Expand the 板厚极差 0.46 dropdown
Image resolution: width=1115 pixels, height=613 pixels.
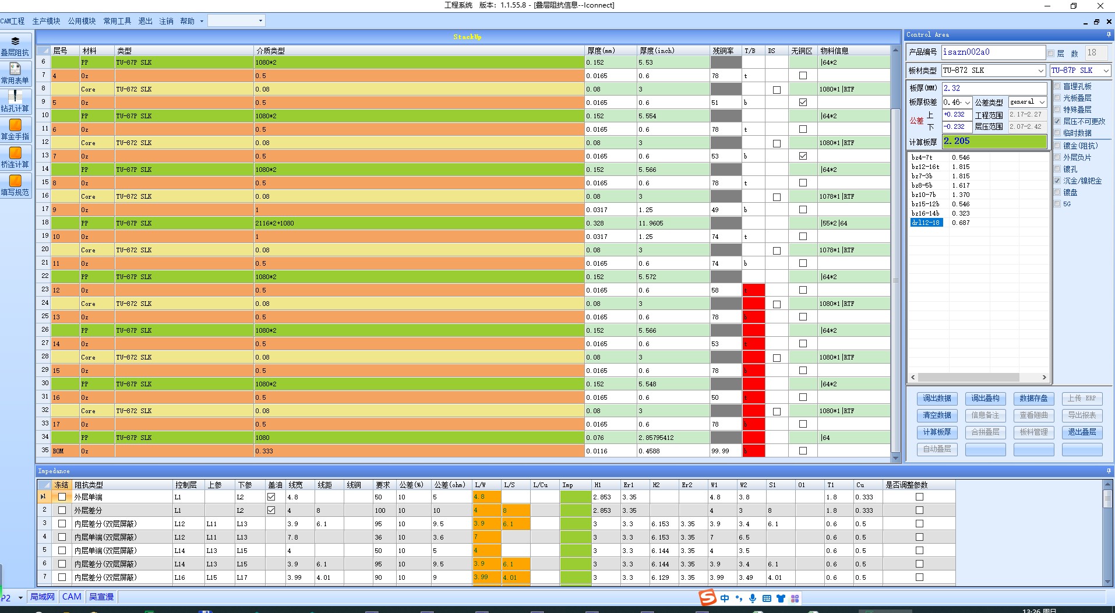point(968,103)
